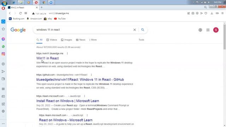This screenshot has height=127, width=226.
Task: Clear the Google search box text
Action: click(135, 30)
